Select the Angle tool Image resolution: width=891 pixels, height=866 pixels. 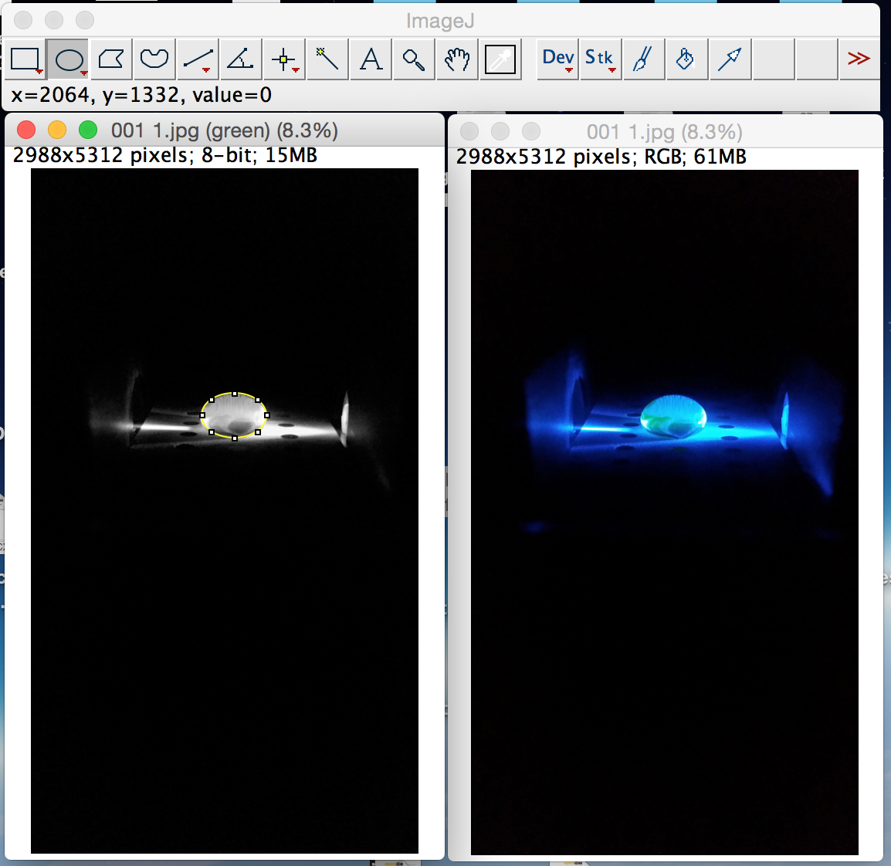coord(241,59)
